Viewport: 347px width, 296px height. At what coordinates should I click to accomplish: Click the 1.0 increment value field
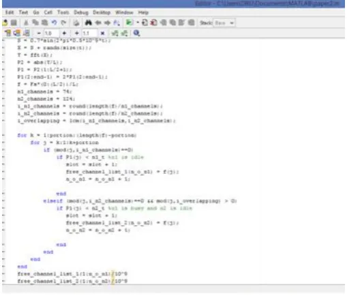pyautogui.click(x=51, y=33)
